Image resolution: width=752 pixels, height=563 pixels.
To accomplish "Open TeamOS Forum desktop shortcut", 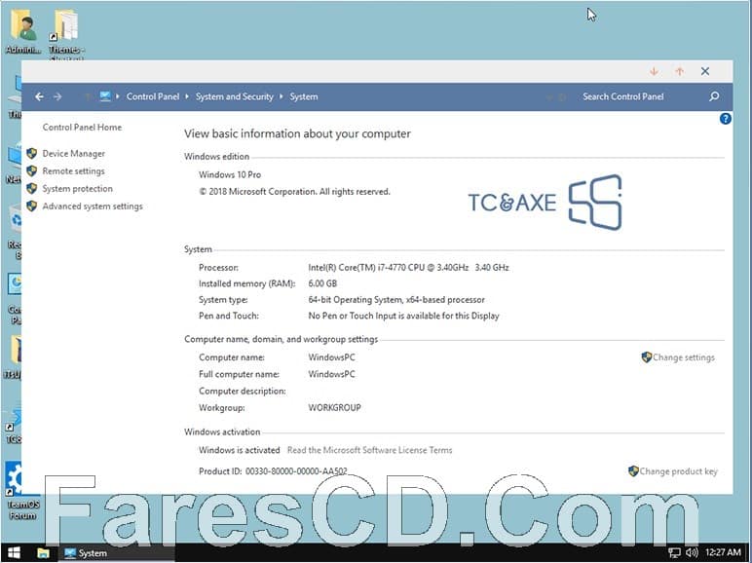I will click(x=22, y=491).
